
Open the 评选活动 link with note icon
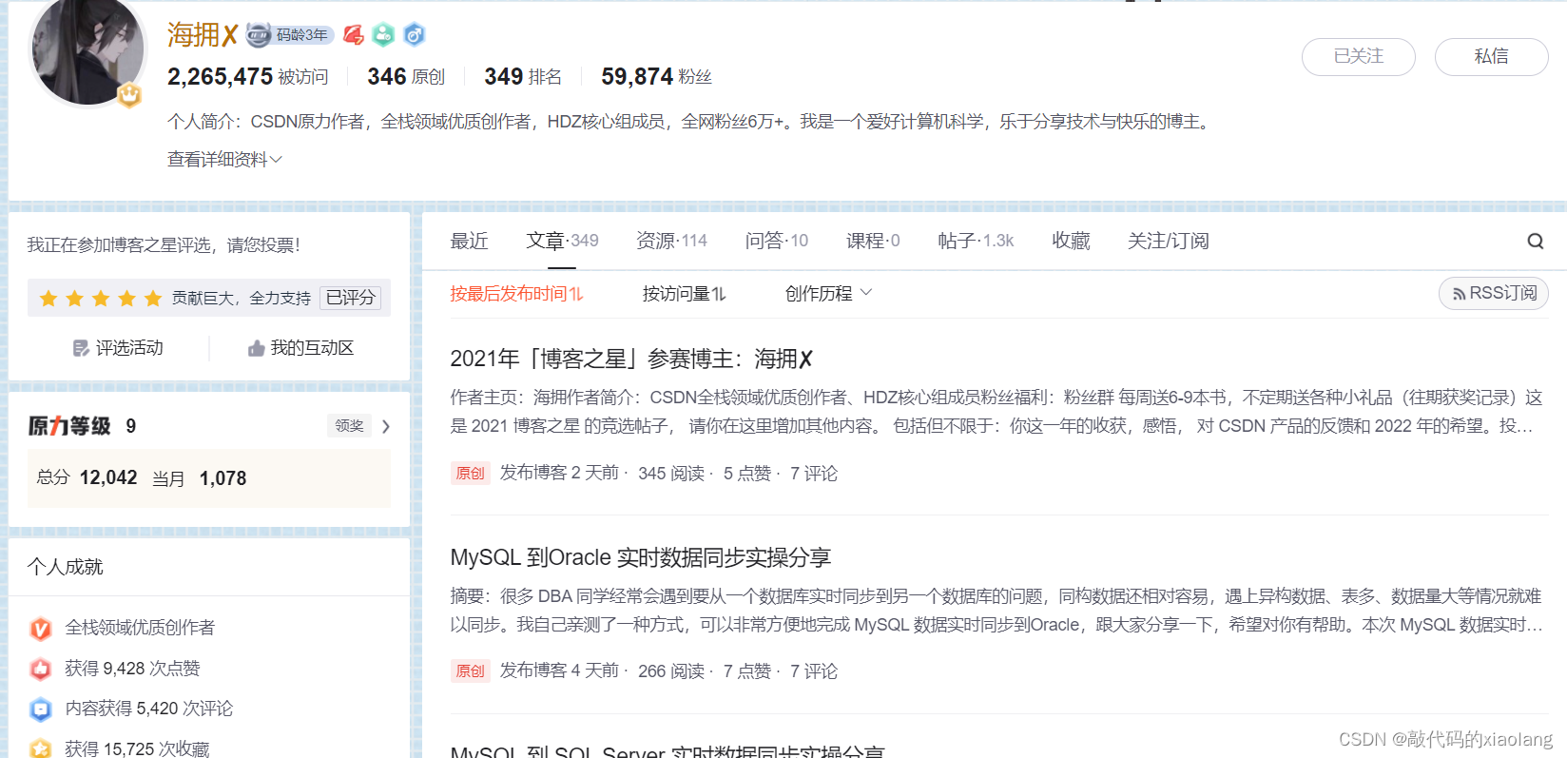(x=118, y=348)
